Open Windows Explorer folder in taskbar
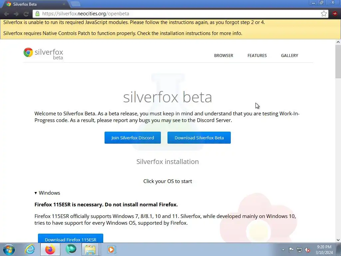Image resolution: width=341 pixels, height=256 pixels. (91, 249)
